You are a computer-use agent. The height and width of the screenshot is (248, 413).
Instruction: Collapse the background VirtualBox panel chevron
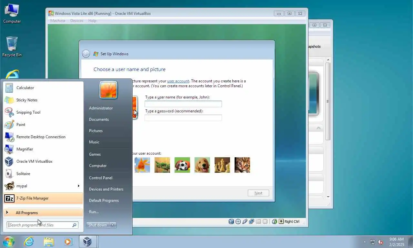(x=318, y=128)
